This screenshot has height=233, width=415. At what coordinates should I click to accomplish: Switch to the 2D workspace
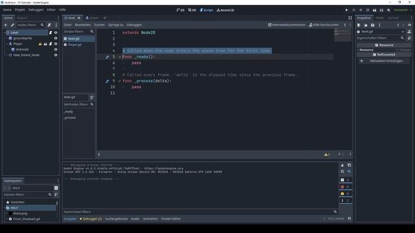click(180, 10)
